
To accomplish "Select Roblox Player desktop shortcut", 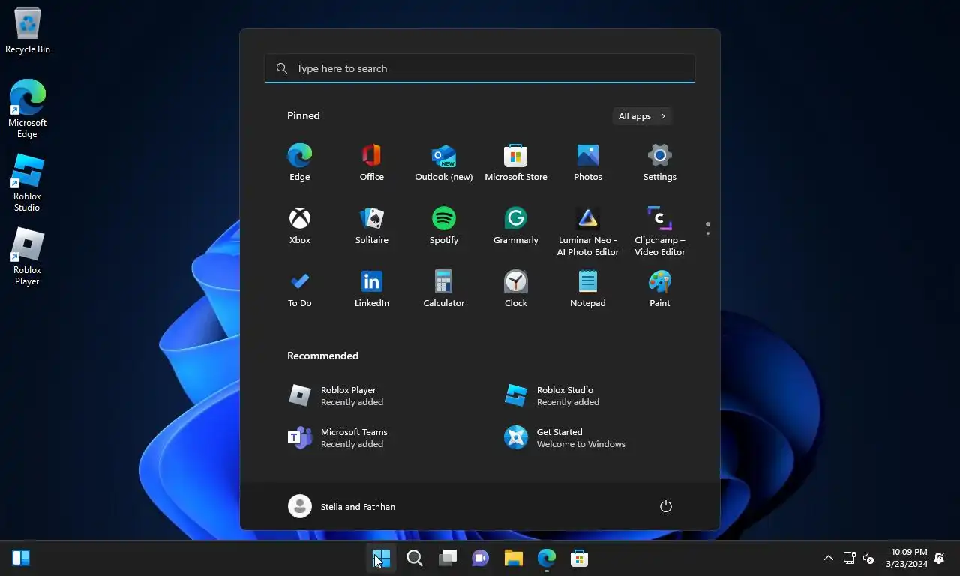I will point(28,256).
